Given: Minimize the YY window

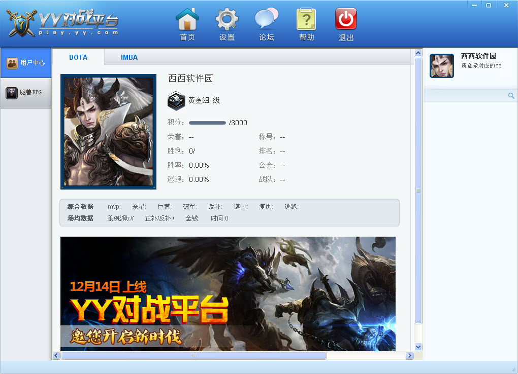Looking at the screenshot, I should coord(474,5).
